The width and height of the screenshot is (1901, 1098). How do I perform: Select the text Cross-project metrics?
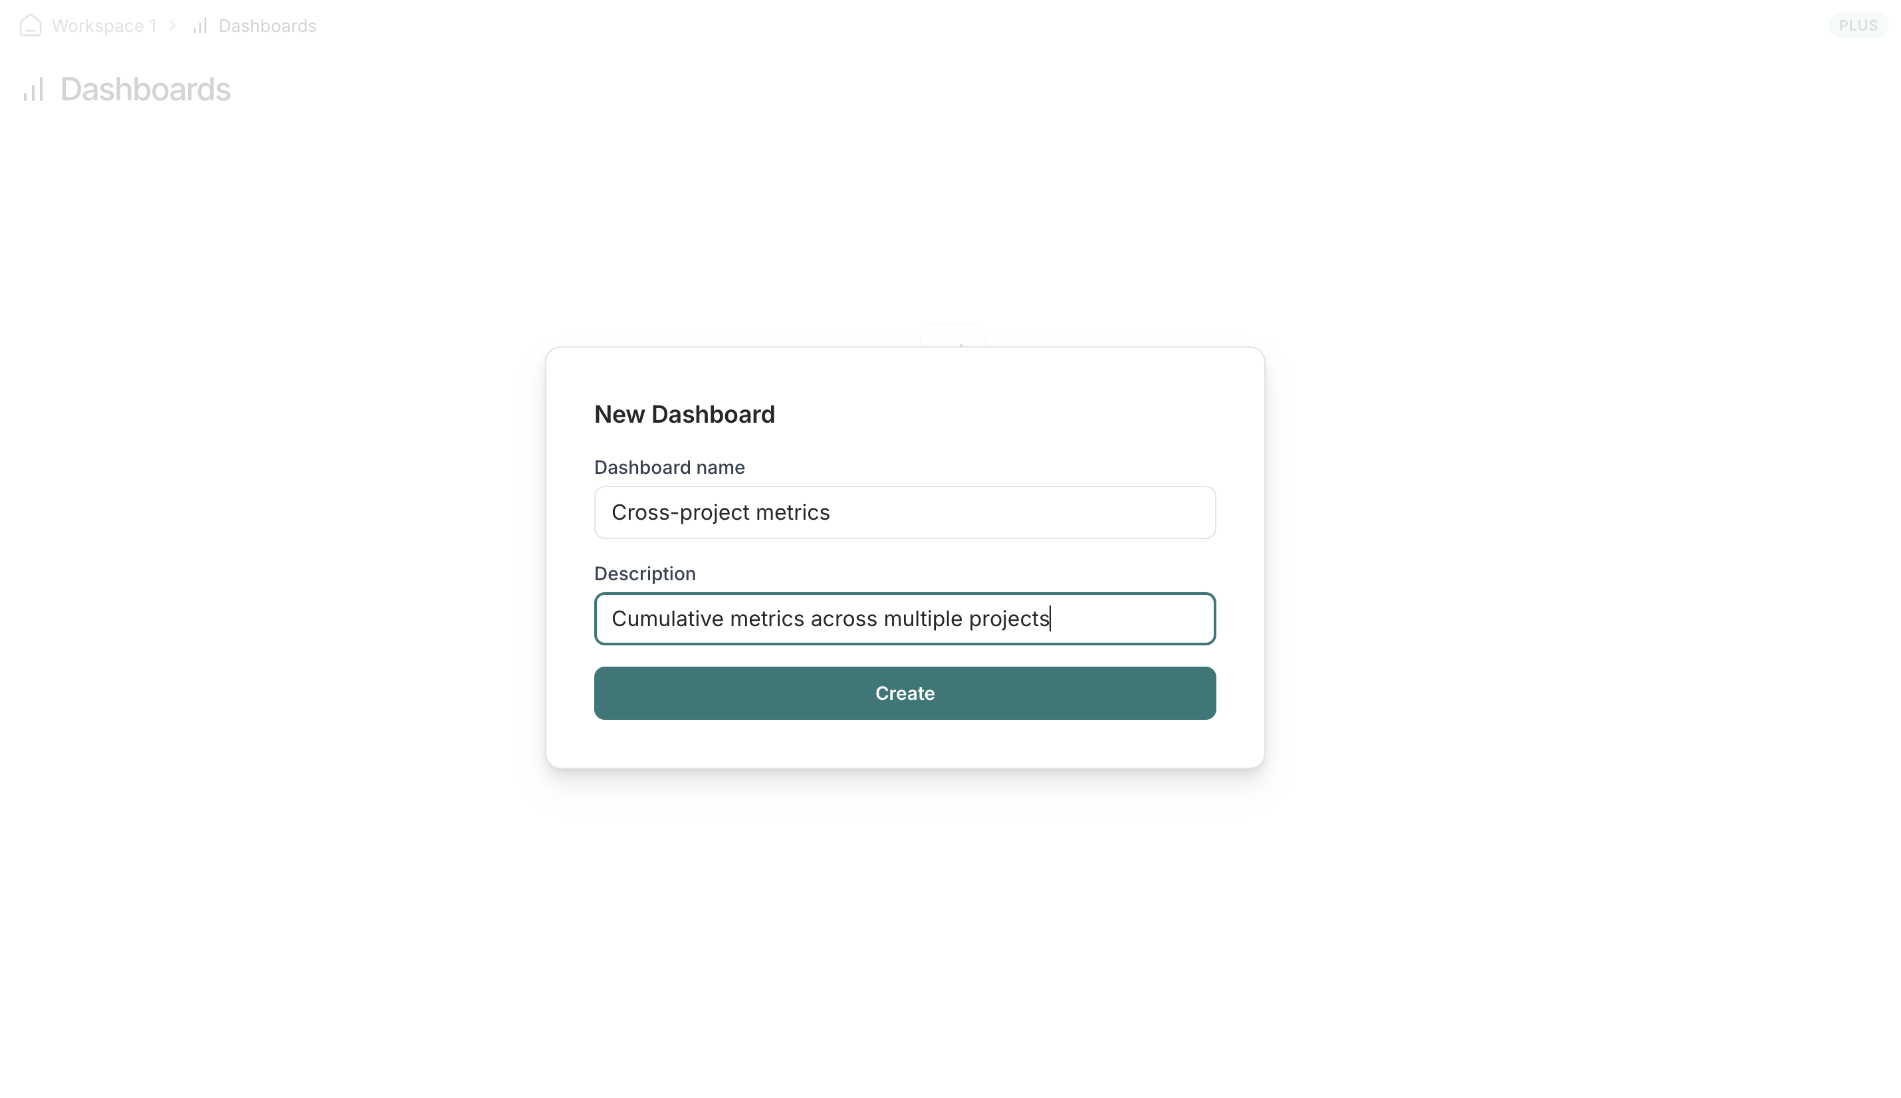click(720, 512)
